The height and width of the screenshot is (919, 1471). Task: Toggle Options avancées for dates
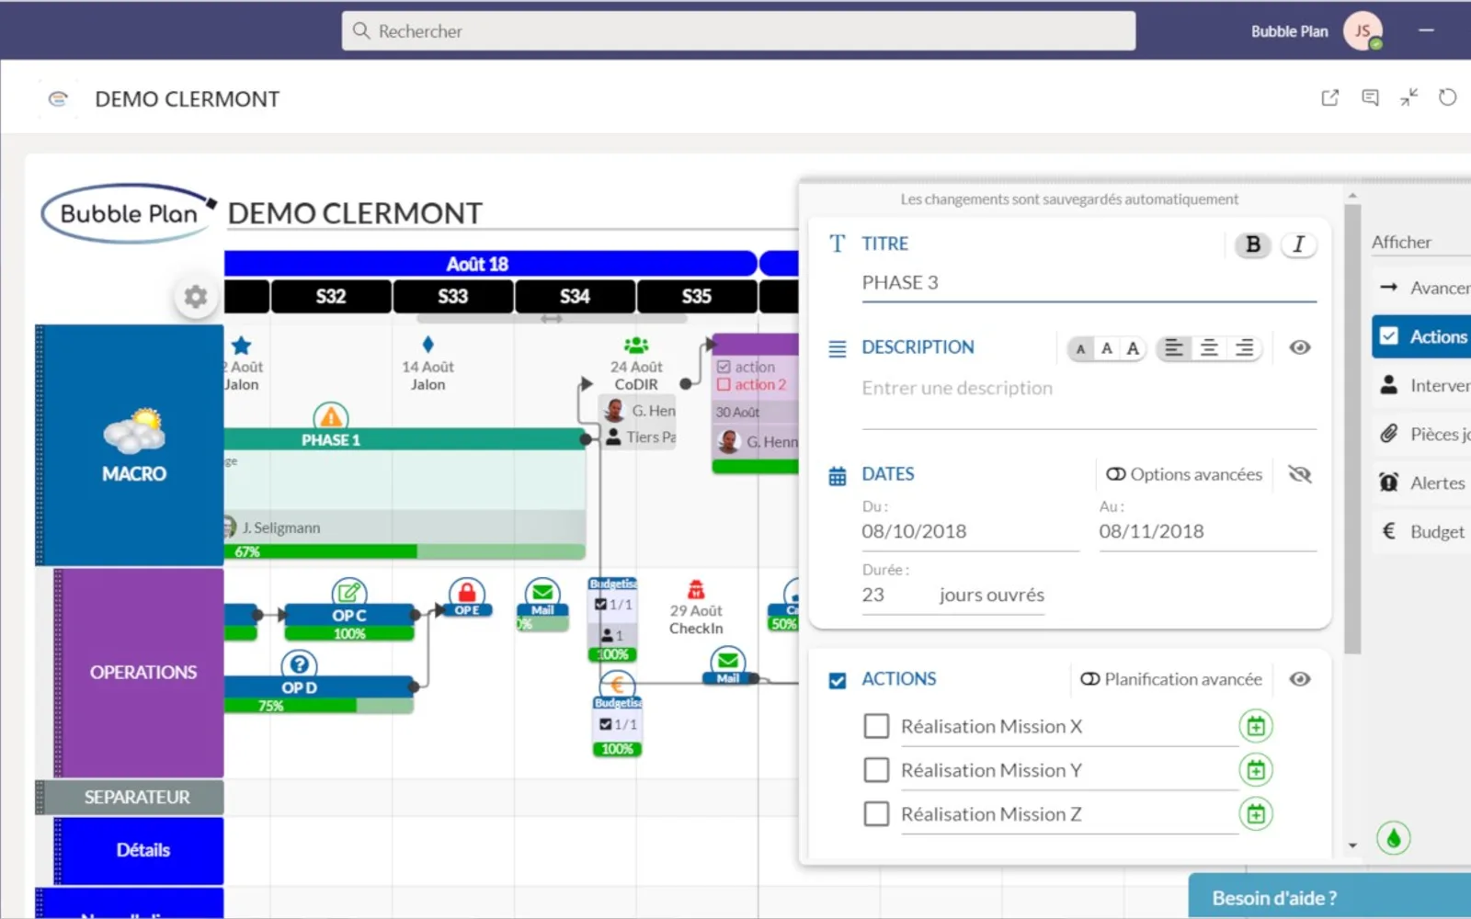tap(1184, 474)
